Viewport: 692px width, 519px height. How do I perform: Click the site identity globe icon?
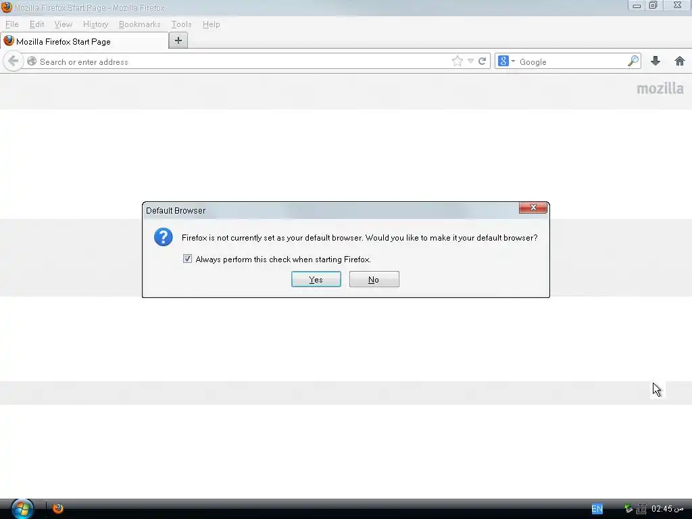tap(32, 61)
